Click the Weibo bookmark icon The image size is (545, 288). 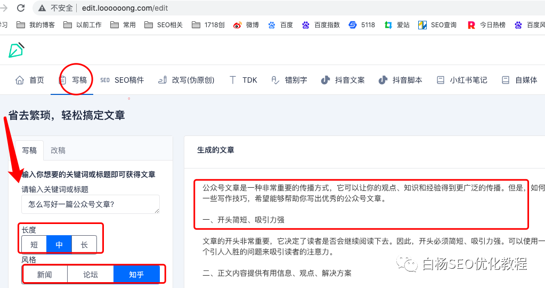click(238, 25)
